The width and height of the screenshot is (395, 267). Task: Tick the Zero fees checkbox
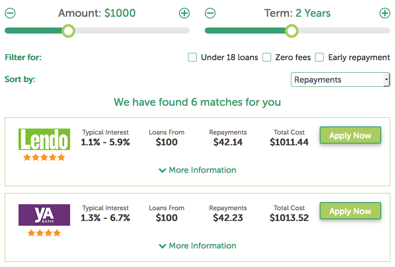267,57
